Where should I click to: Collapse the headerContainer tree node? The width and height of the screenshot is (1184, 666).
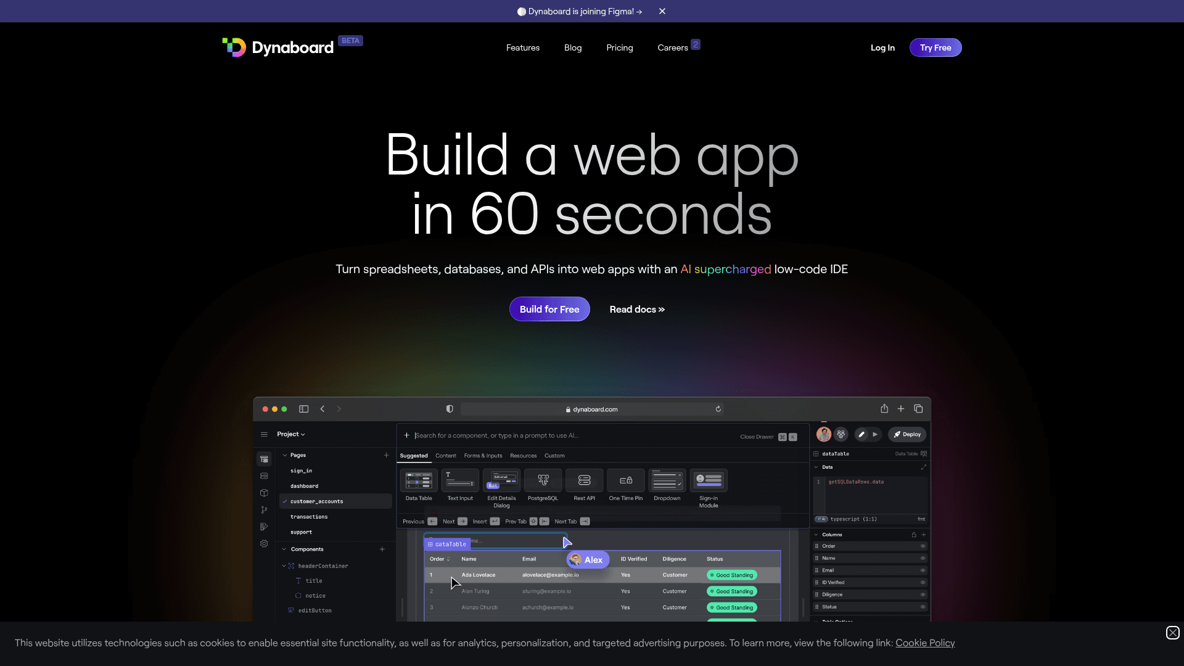coord(284,566)
